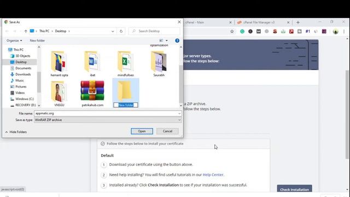Open the hemant opta folder
350x197 pixels.
click(x=59, y=64)
